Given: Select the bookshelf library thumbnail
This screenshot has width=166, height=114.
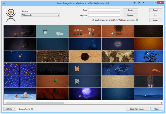Looking at the screenshot, I should click(x=52, y=56).
